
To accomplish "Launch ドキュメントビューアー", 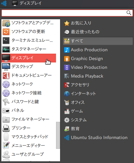I will [x=29, y=76].
